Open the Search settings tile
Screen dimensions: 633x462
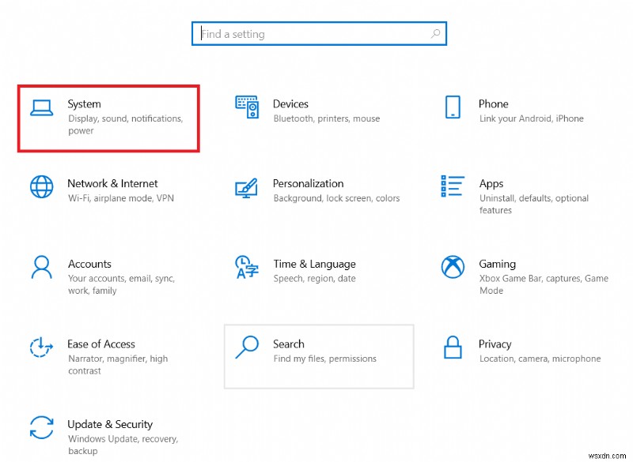[x=318, y=356]
